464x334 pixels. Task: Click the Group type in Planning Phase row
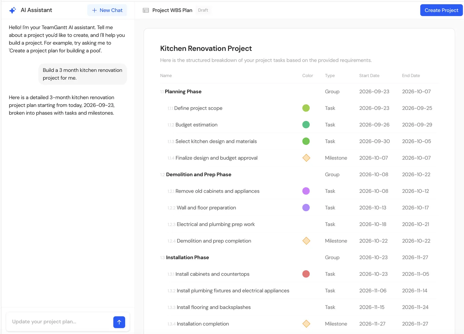332,92
